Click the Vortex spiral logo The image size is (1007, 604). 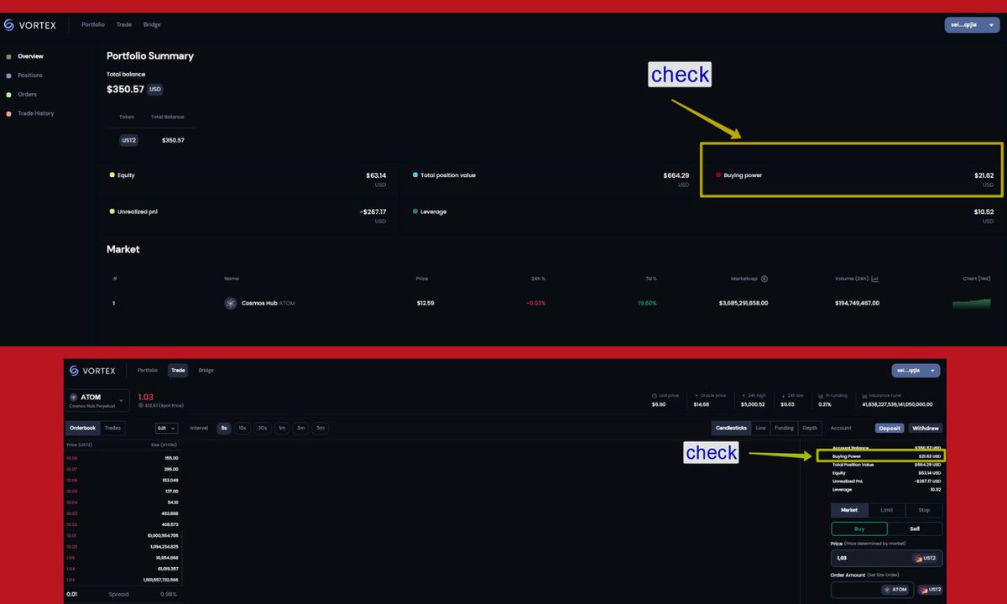(9, 24)
